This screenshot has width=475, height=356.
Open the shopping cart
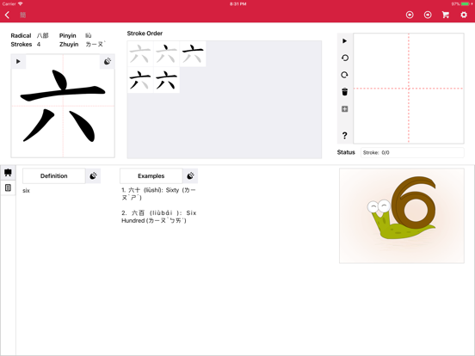[446, 15]
